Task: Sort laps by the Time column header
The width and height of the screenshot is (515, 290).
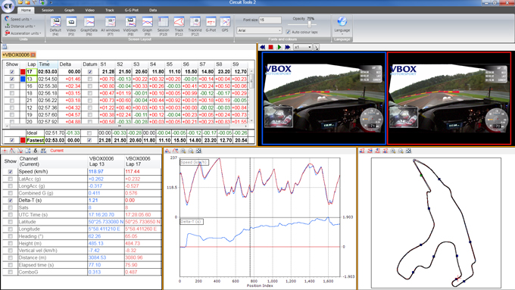Action: pos(48,64)
